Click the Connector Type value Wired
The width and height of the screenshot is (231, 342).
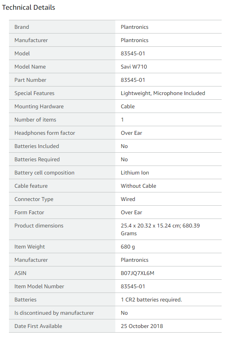tap(128, 199)
